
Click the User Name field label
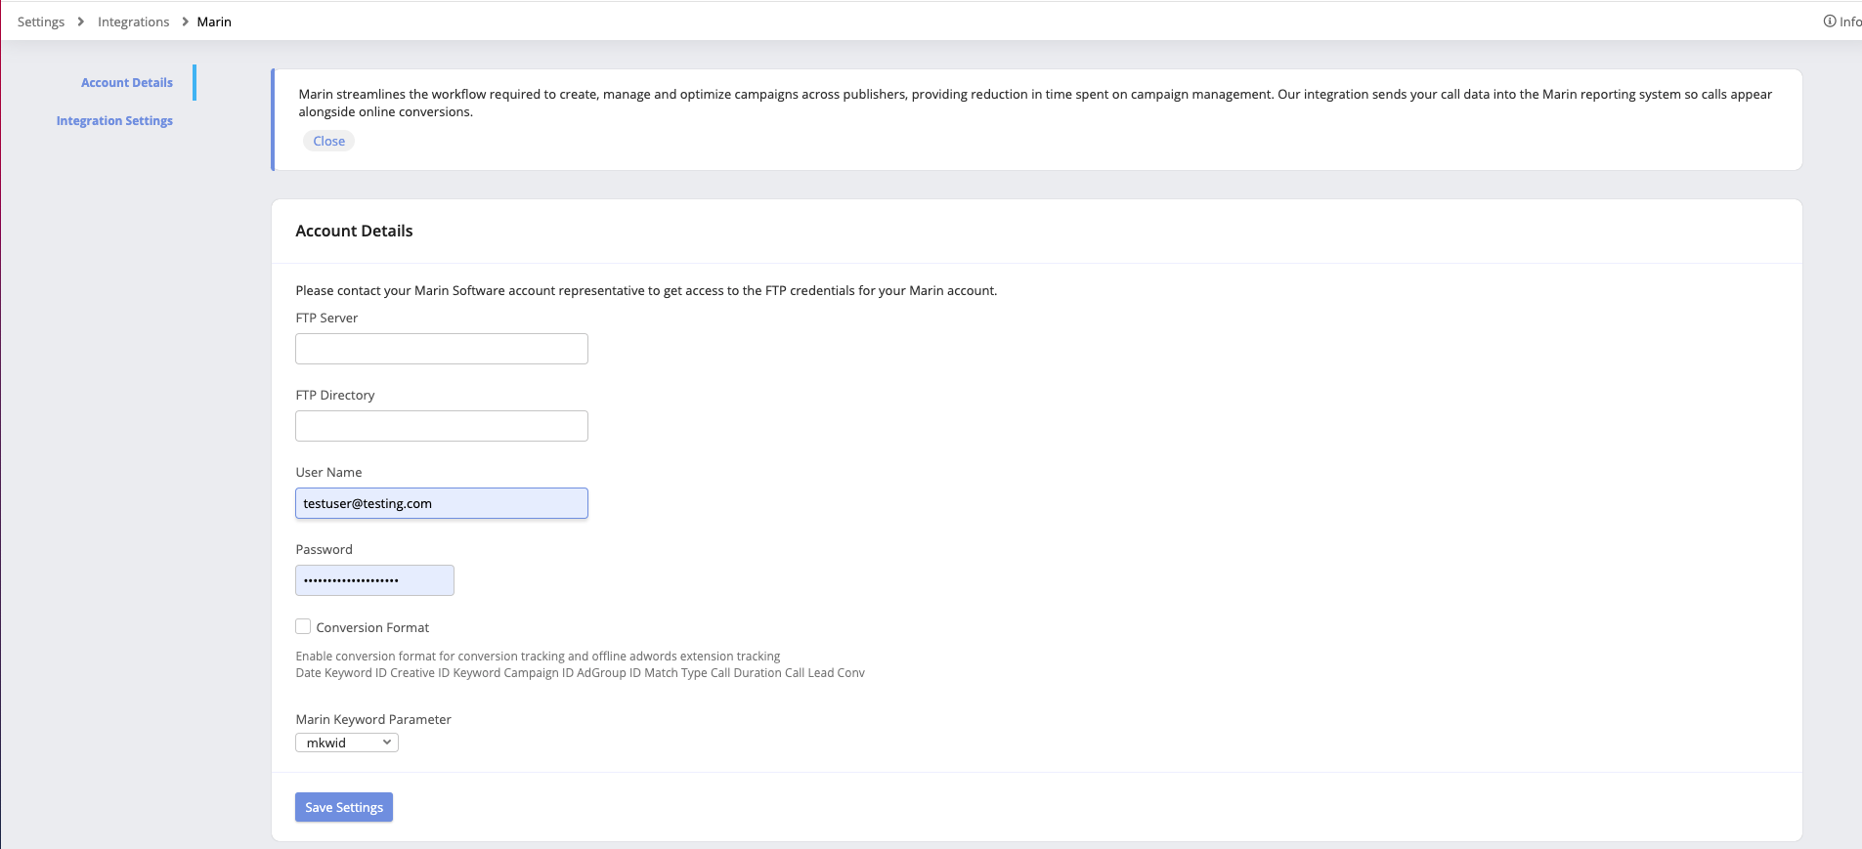(328, 472)
